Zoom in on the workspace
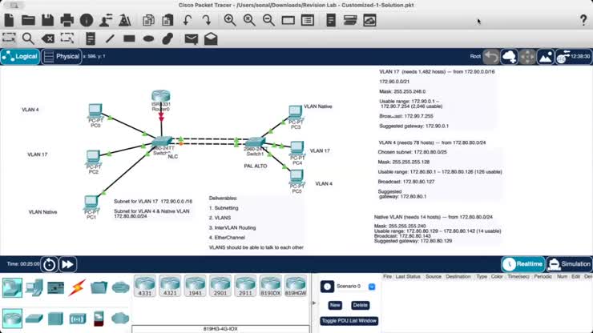 click(229, 20)
